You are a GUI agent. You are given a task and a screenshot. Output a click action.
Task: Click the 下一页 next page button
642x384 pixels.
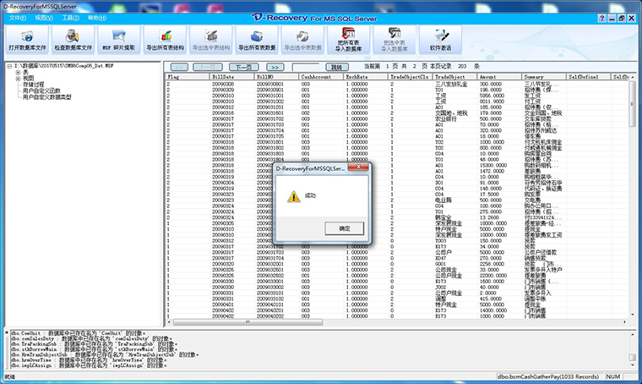243,67
